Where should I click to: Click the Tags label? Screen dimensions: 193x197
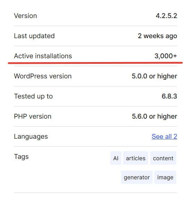point(21,157)
